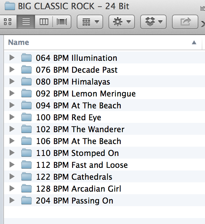Select 102 BPM The Wanderer folder
This screenshot has width=205, height=224.
(x=80, y=129)
